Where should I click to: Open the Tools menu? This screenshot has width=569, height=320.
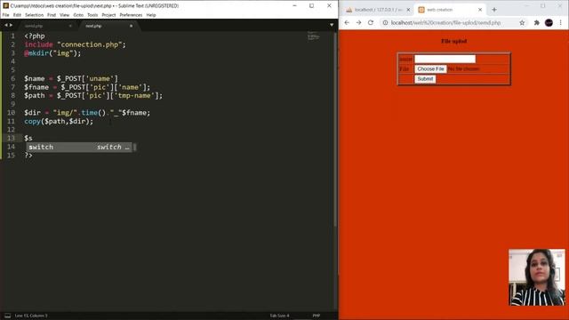[92, 15]
